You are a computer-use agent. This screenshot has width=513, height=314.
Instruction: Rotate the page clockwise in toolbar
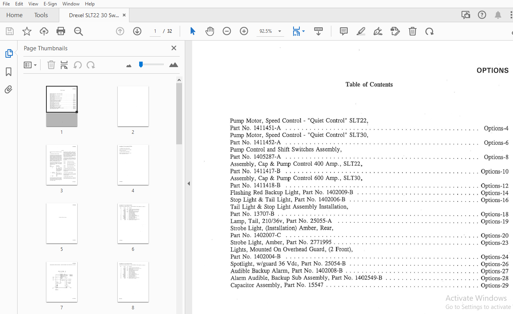tap(430, 31)
